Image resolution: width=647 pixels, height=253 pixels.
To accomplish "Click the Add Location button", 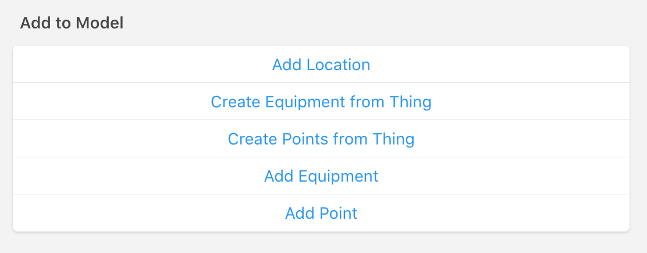I will pyautogui.click(x=321, y=64).
